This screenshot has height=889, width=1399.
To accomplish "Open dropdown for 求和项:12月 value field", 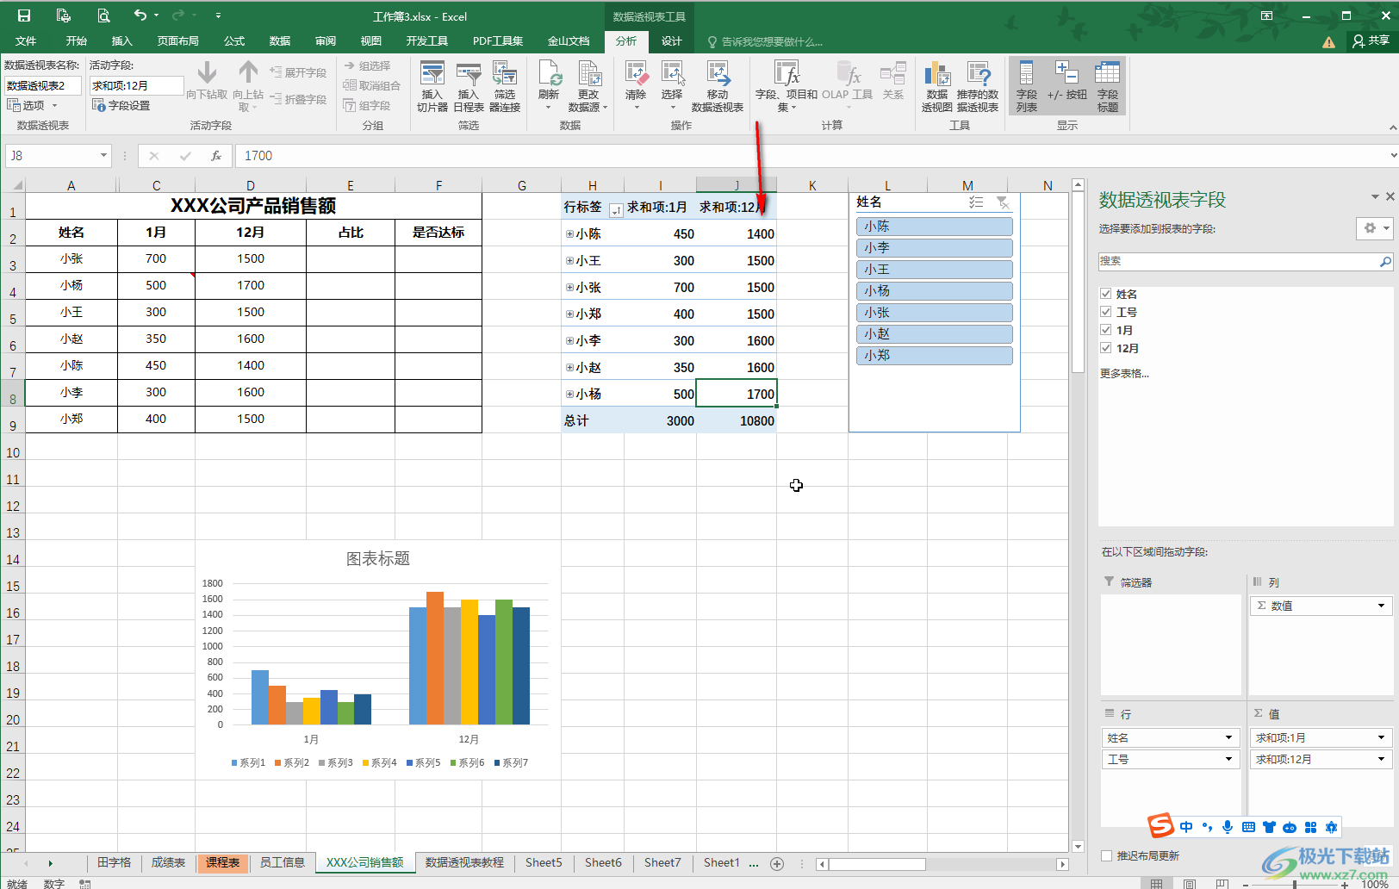I will pos(1381,760).
